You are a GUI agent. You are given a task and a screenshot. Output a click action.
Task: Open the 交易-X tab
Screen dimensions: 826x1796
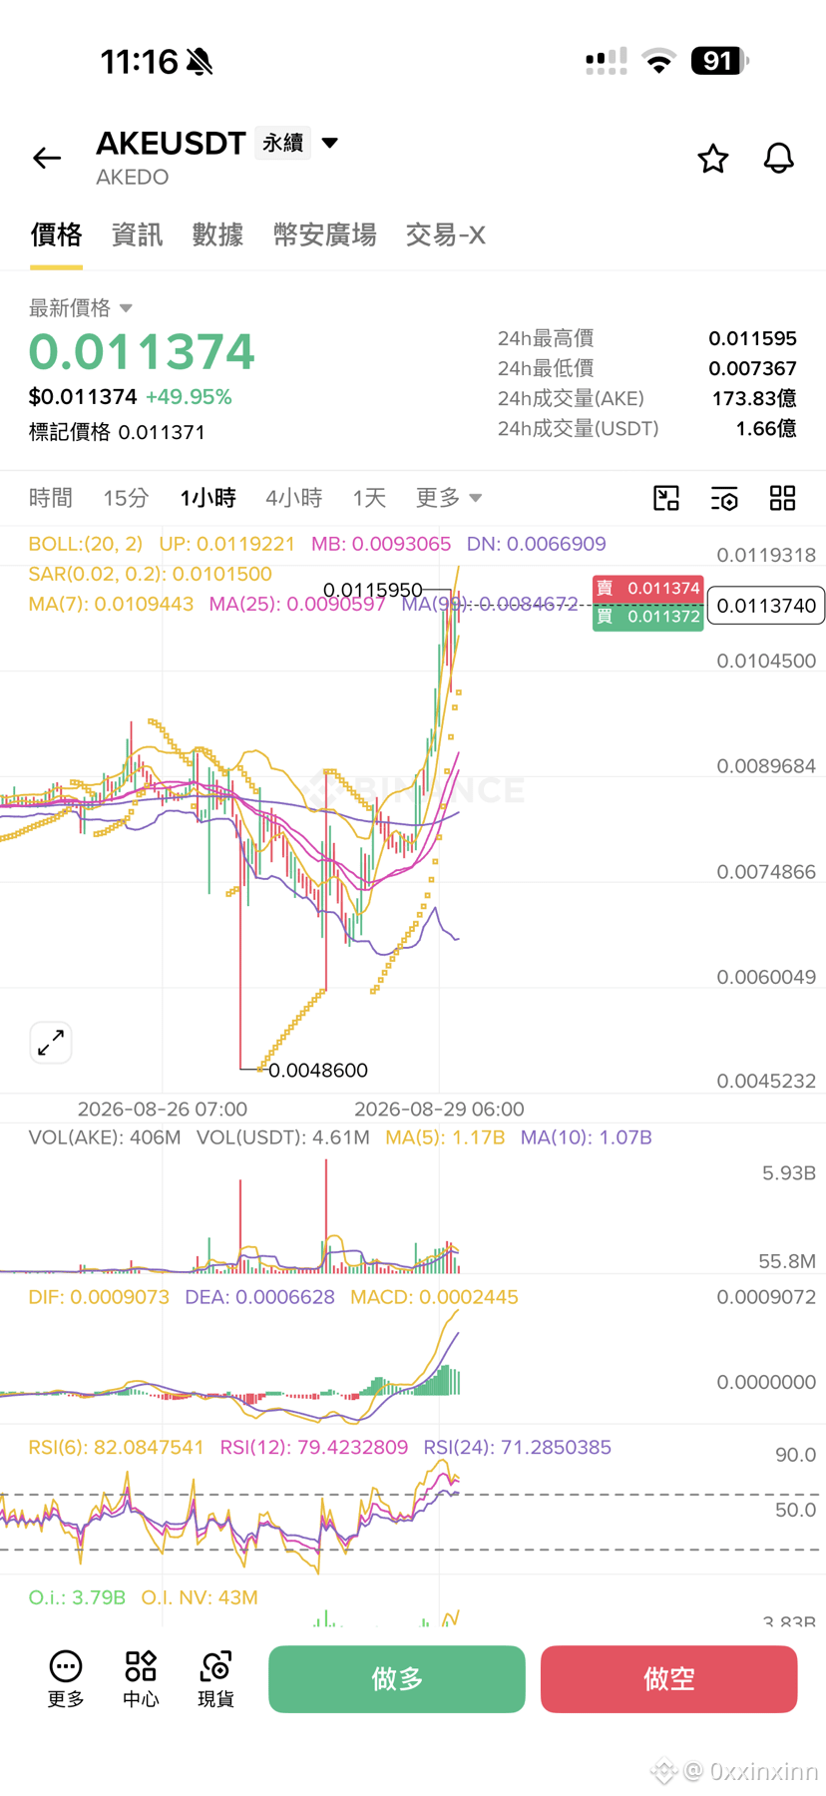coord(445,235)
